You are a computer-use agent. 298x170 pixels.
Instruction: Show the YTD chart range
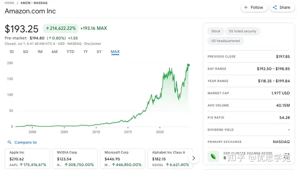(x=70, y=52)
